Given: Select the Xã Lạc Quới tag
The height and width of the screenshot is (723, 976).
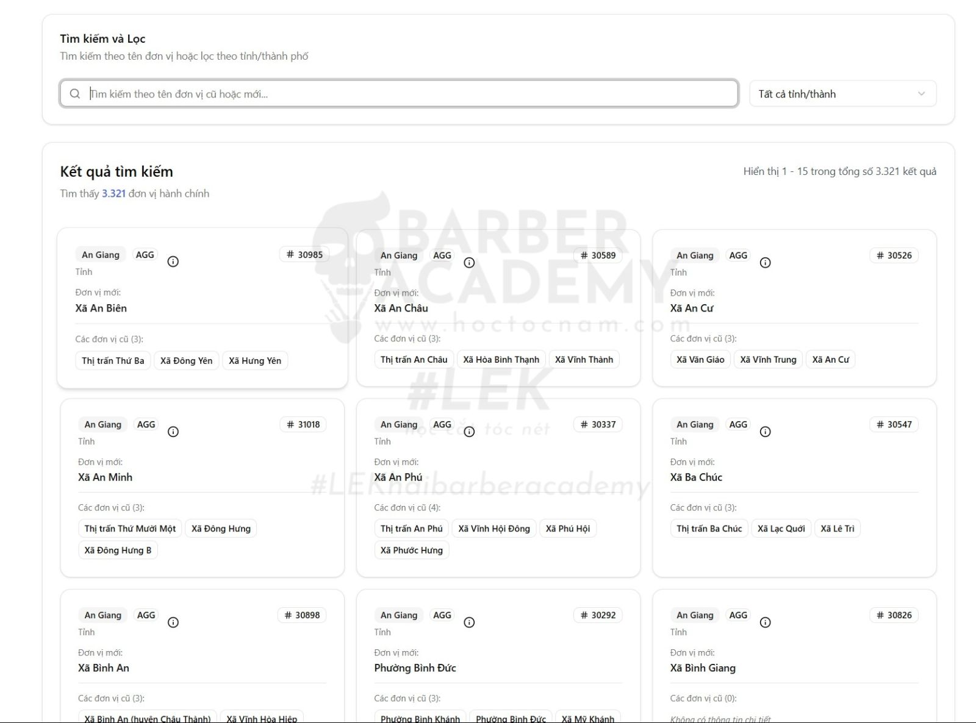Looking at the screenshot, I should (781, 529).
